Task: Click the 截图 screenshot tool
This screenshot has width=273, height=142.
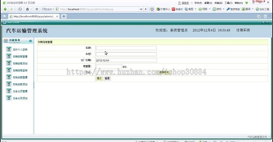Action: pyautogui.click(x=189, y=9)
